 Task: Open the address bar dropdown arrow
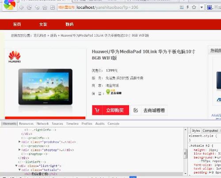click(202, 7)
